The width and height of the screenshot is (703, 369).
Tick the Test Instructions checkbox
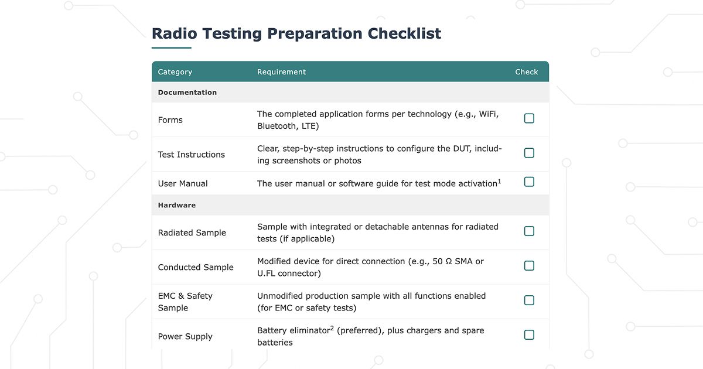click(529, 153)
